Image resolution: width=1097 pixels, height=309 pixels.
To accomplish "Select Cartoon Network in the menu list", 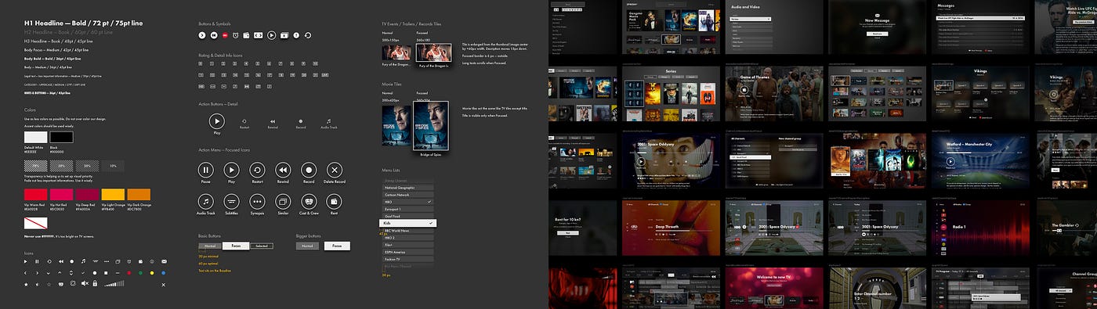I will click(x=407, y=195).
